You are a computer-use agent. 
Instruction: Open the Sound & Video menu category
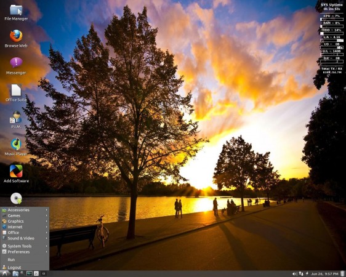pos(25,238)
